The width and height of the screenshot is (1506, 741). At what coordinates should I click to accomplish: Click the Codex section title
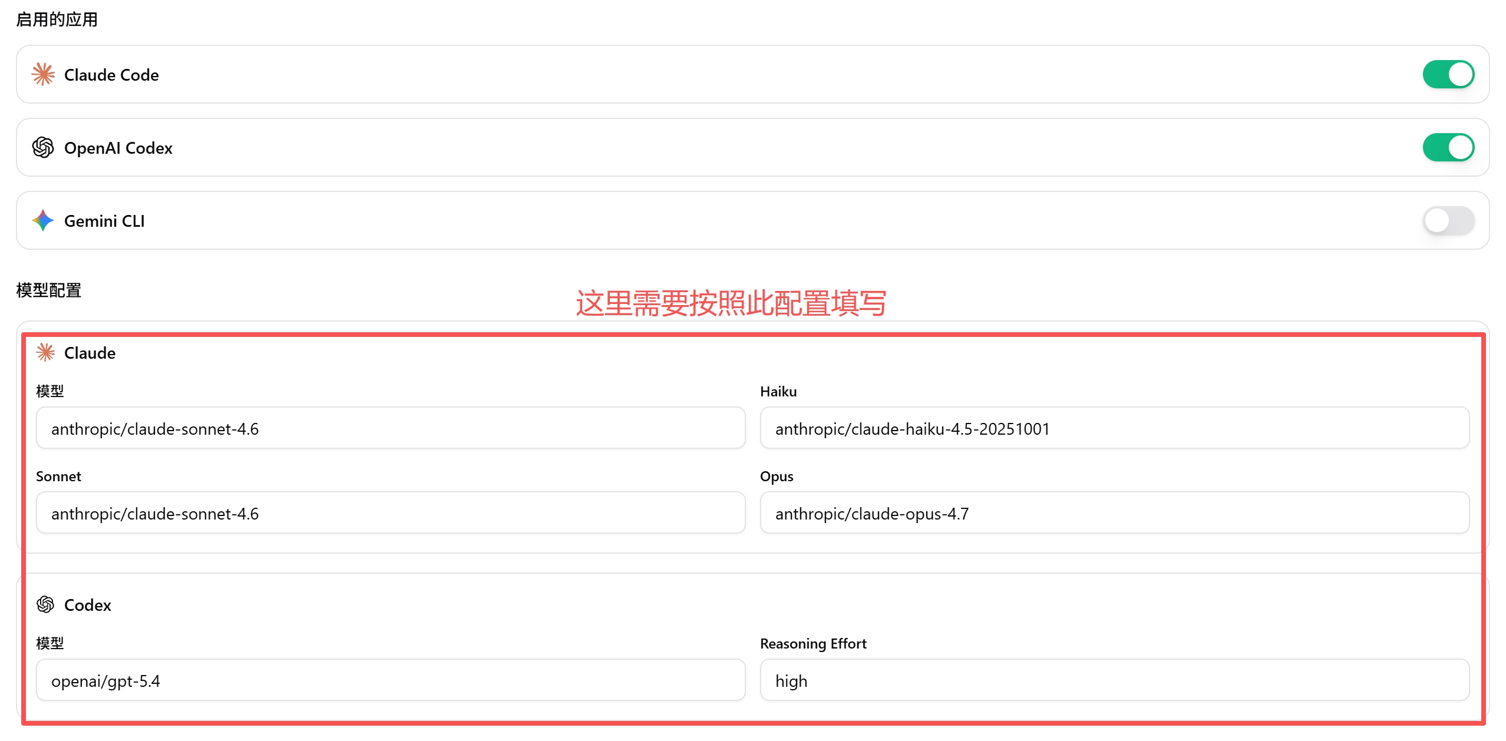(87, 605)
